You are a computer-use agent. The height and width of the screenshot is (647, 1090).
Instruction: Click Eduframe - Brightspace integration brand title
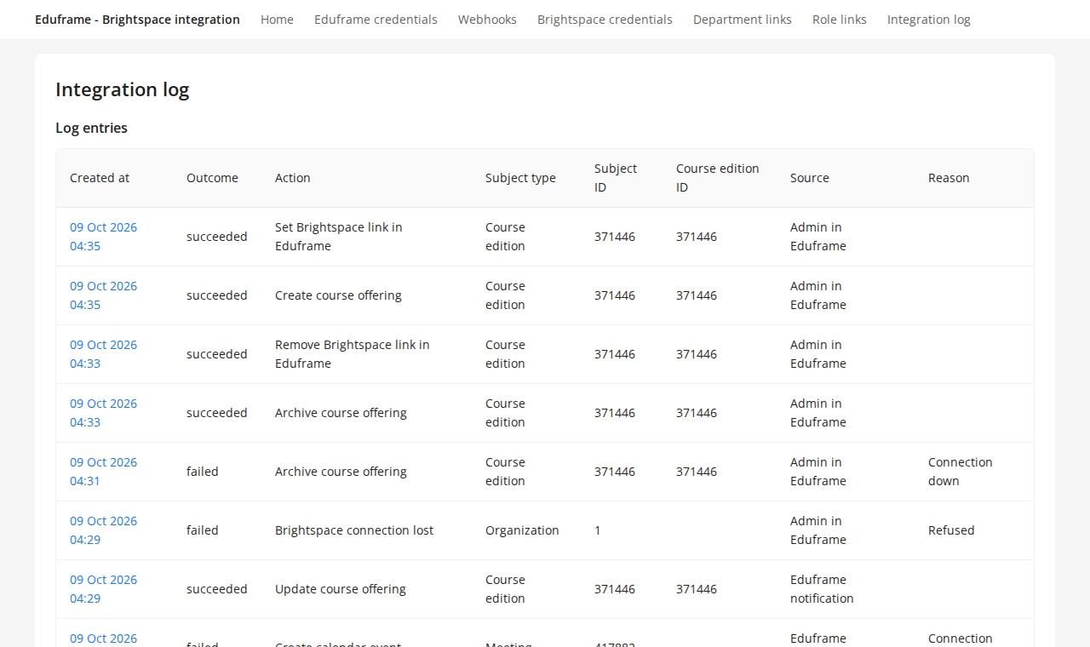pos(137,20)
